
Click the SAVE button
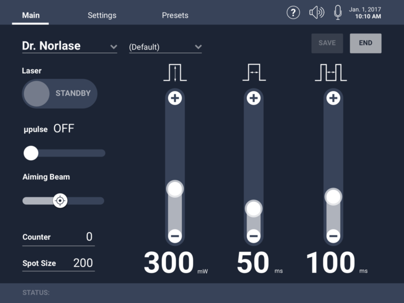point(327,43)
